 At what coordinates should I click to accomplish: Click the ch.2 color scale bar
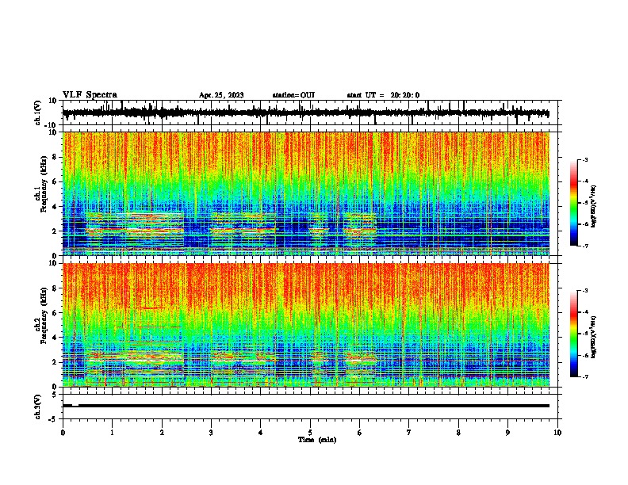click(x=574, y=334)
